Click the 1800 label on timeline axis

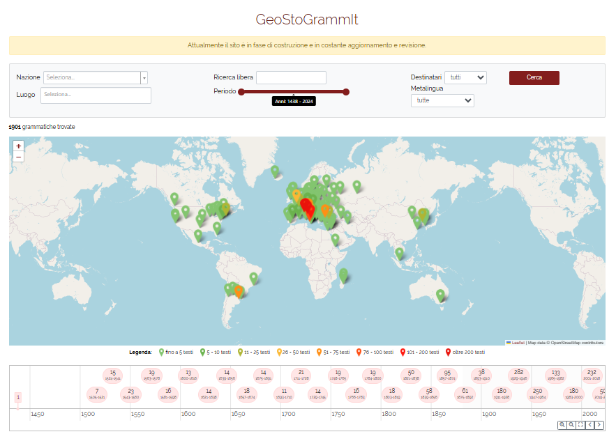[x=389, y=414]
